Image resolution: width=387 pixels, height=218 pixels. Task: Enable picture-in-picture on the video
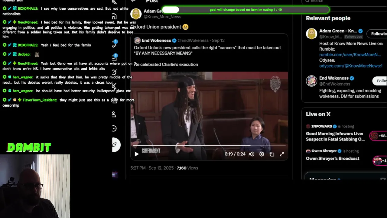tap(272, 154)
